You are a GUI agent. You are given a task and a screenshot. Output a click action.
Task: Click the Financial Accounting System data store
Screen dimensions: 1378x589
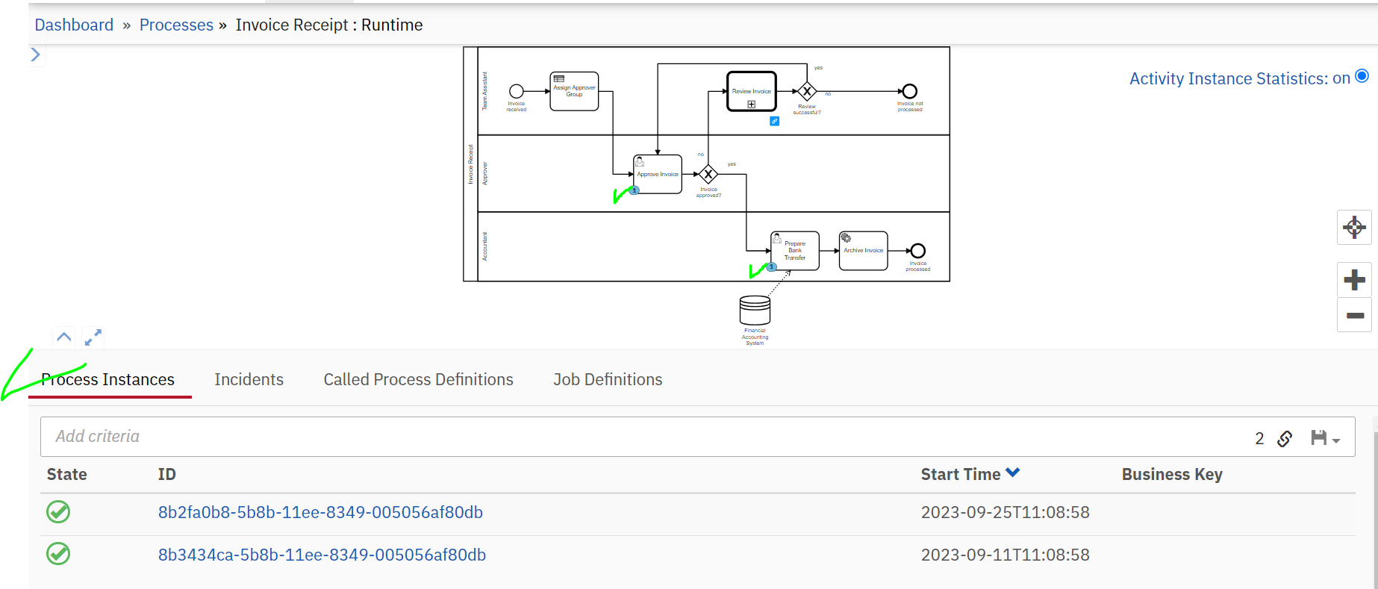(755, 310)
